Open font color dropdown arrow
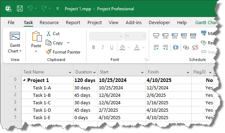The height and width of the screenshot is (133, 225). pos(143,48)
